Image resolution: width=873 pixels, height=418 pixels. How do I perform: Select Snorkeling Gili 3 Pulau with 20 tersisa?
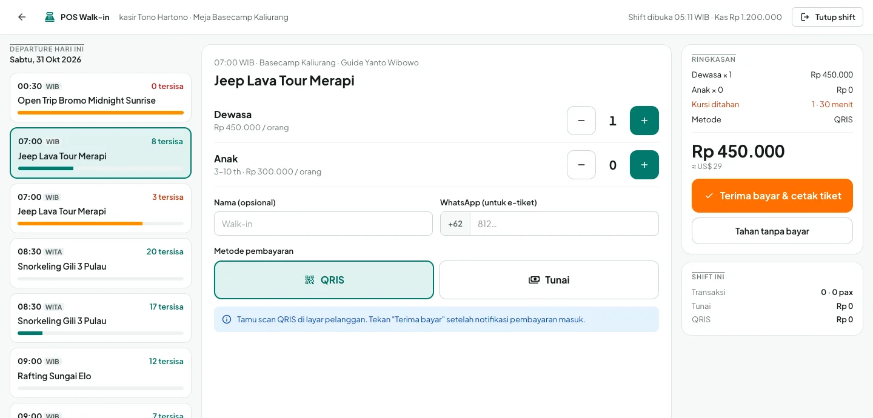(x=101, y=264)
